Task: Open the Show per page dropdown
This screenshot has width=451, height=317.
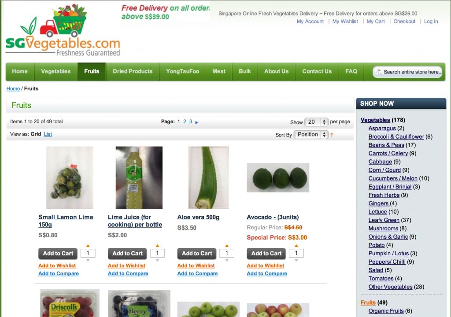Action: [x=316, y=122]
